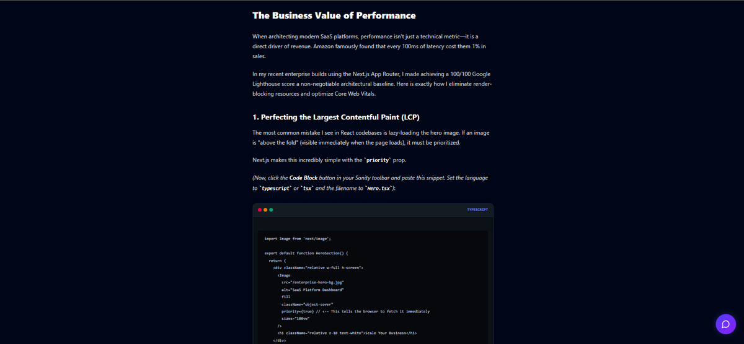Screen dimensions: 744x344
Task: Click the sentence starting "Amazon famously found"
Action: tap(369, 51)
